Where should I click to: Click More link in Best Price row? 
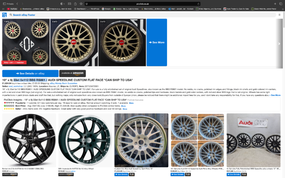pyautogui.click(x=124, y=106)
